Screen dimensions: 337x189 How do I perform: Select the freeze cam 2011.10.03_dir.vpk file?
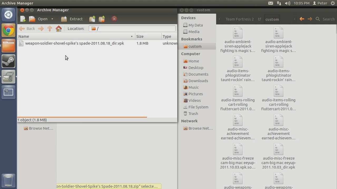(279, 156)
